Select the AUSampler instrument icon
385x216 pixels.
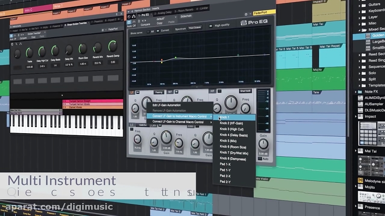click(x=361, y=104)
